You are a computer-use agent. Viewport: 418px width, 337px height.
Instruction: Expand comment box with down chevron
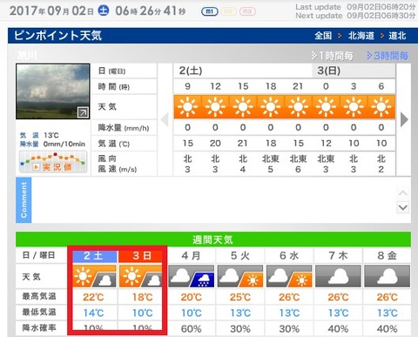[x=403, y=207]
